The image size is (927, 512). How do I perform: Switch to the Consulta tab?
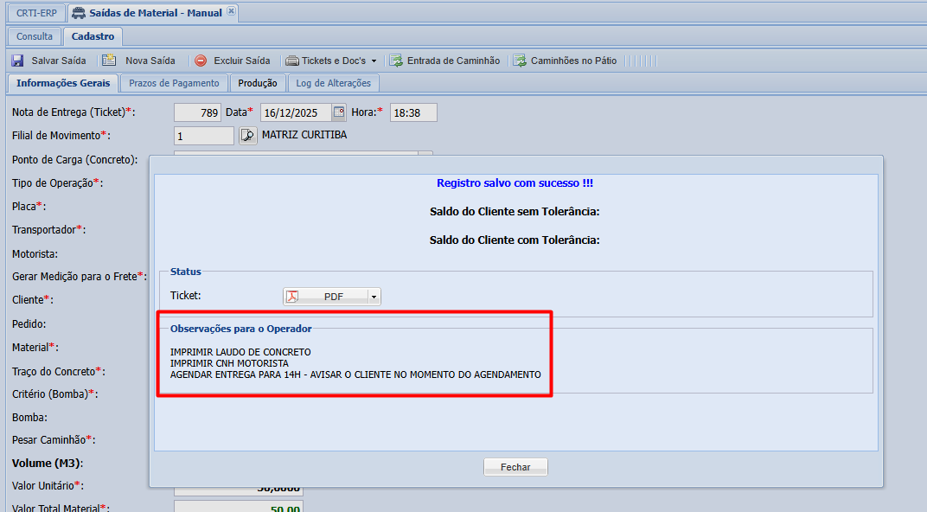click(35, 36)
